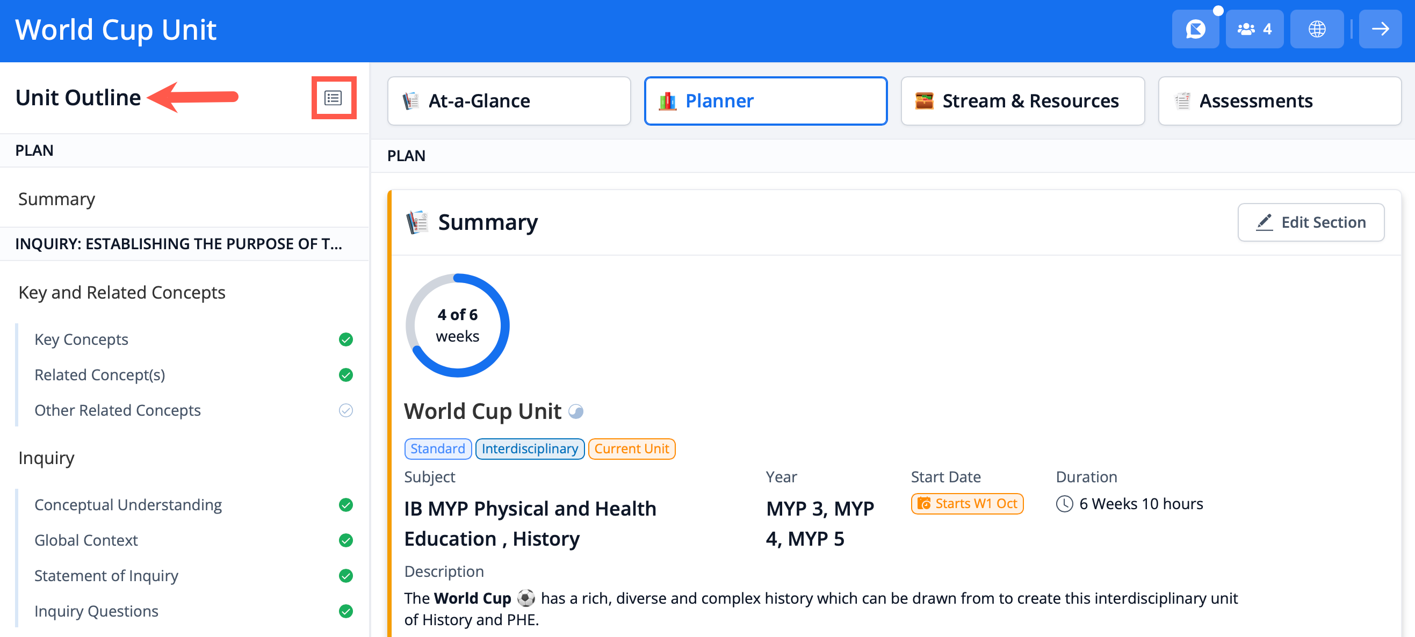Click the chat messages icon in header

(x=1195, y=29)
